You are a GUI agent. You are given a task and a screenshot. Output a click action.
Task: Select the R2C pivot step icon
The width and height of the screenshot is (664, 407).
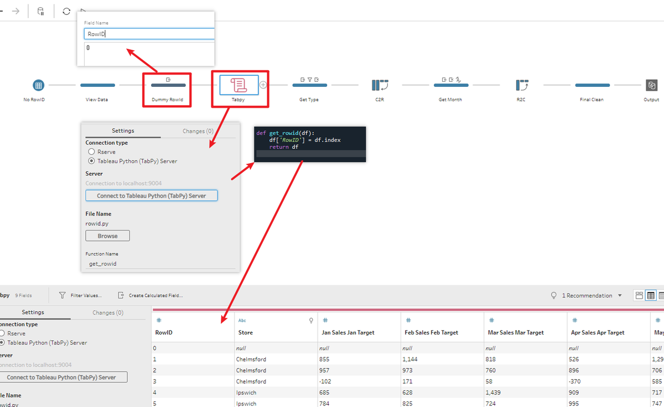[x=522, y=85]
